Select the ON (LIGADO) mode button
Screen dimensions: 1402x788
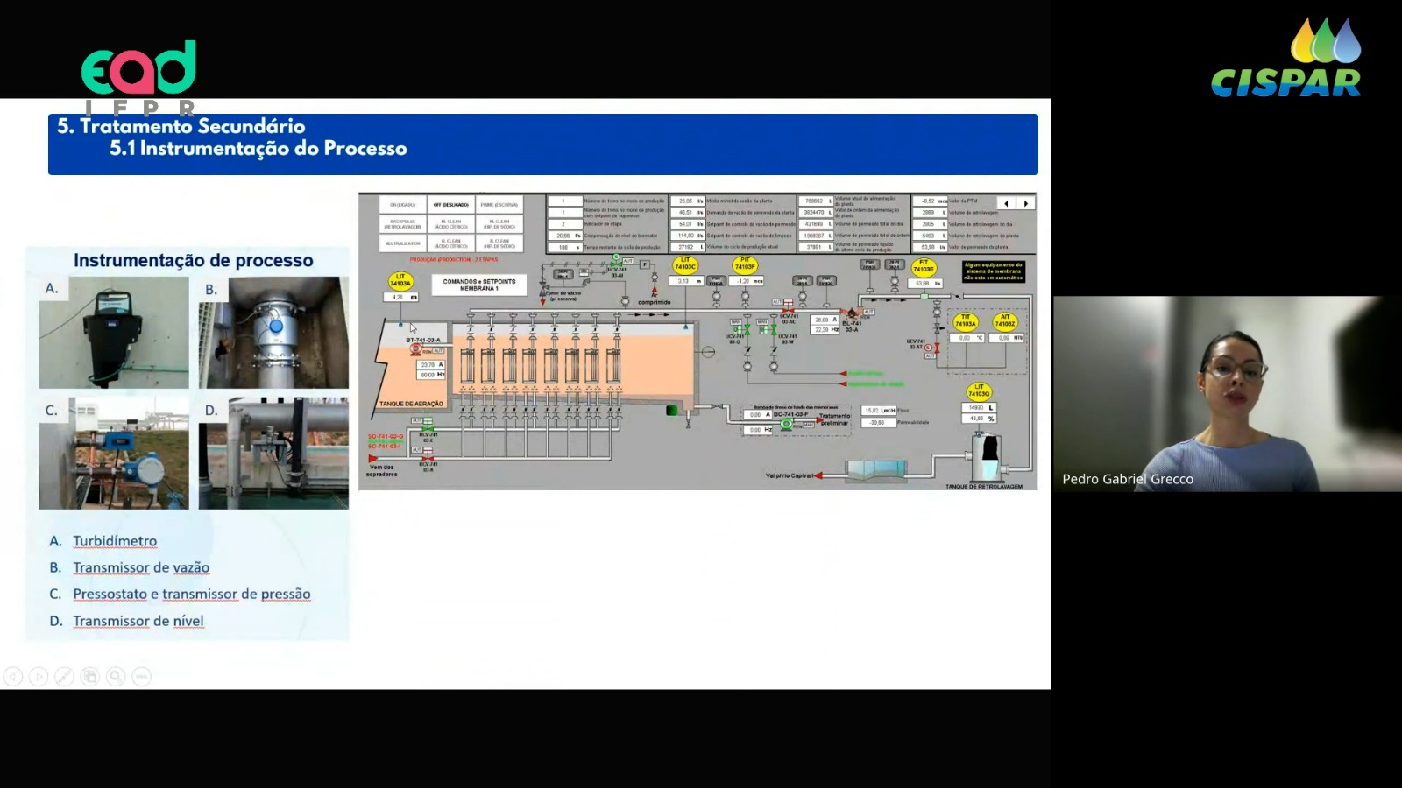(403, 205)
